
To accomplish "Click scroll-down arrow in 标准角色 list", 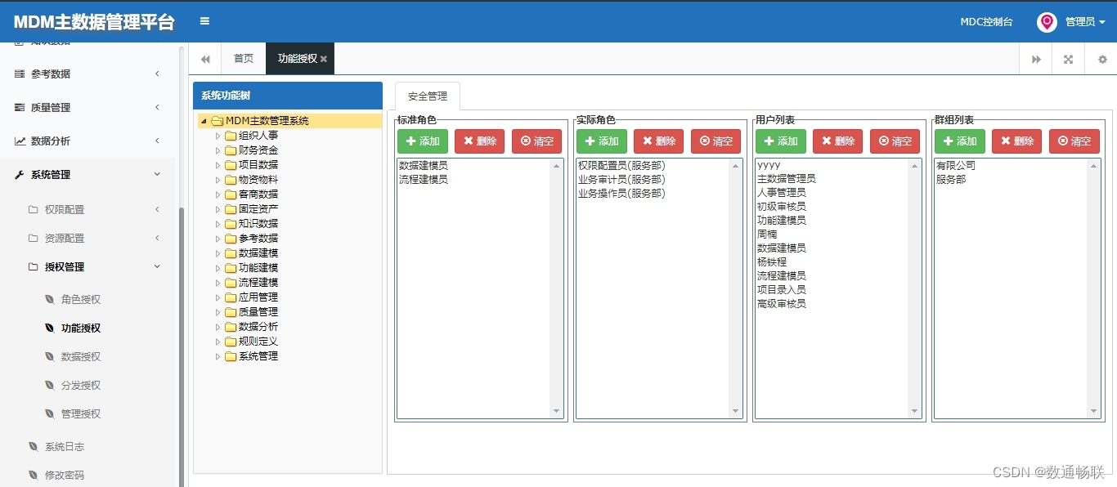I will (557, 411).
